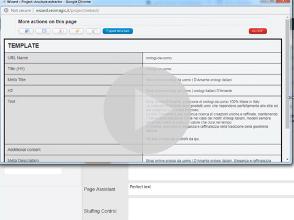This screenshot has width=294, height=220.
Task: Click the Additional content row label
Action: click(24, 150)
